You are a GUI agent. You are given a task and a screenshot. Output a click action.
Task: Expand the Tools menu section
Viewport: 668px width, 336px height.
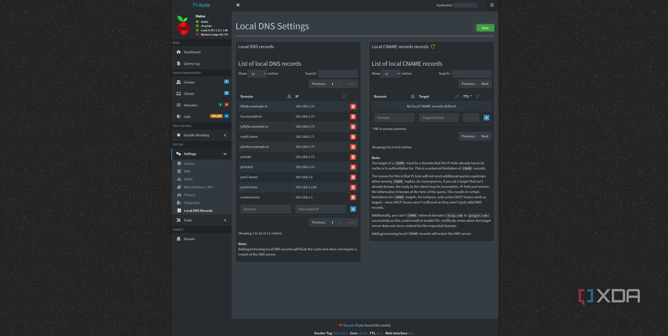click(x=201, y=220)
